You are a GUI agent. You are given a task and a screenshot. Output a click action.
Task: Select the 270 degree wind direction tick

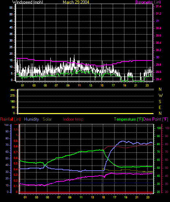(x=13, y=96)
